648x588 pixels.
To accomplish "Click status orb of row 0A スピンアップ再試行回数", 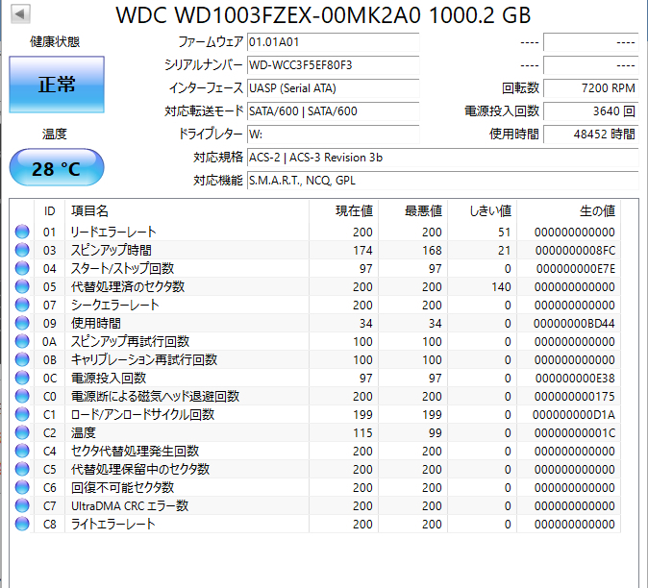I will 22,341.
